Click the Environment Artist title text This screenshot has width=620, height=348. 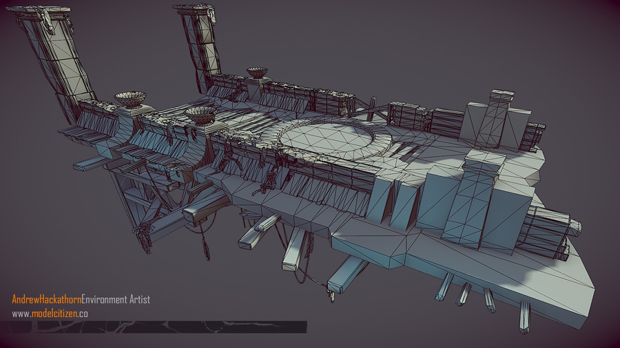pos(116,299)
